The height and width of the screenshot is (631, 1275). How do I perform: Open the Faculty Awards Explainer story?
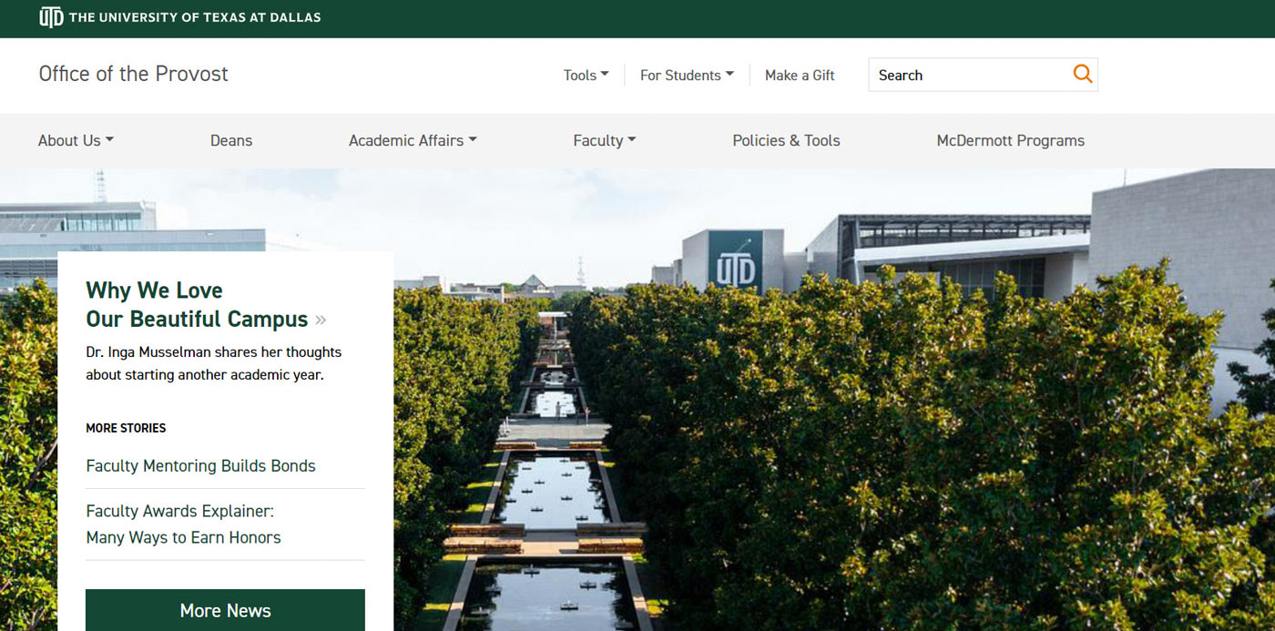click(x=183, y=524)
